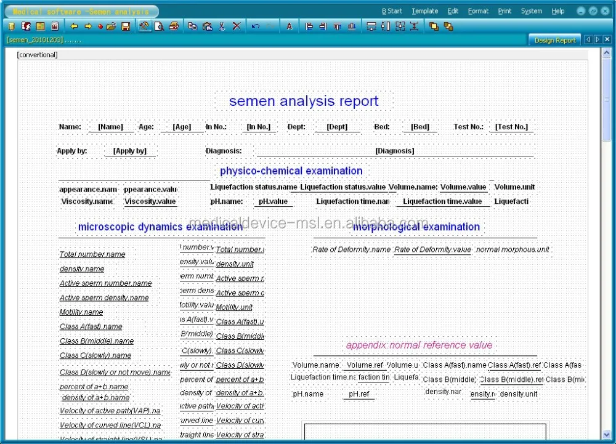
Task: Click the yellow left arrow icon
Action: (x=74, y=26)
